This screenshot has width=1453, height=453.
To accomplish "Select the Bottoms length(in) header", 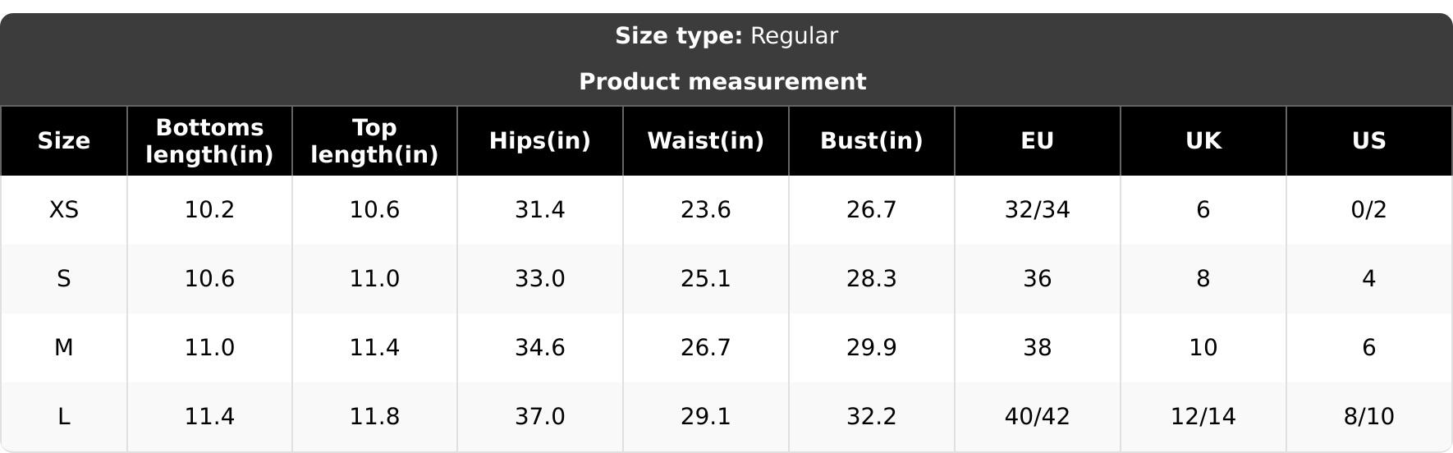I will point(209,141).
